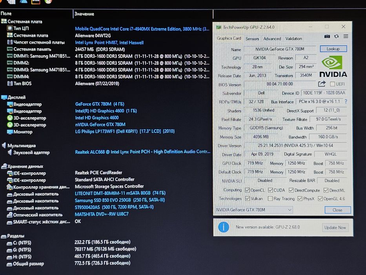Select the Realtek PCIE CardReader value
366x275 pixels.
click(98, 172)
